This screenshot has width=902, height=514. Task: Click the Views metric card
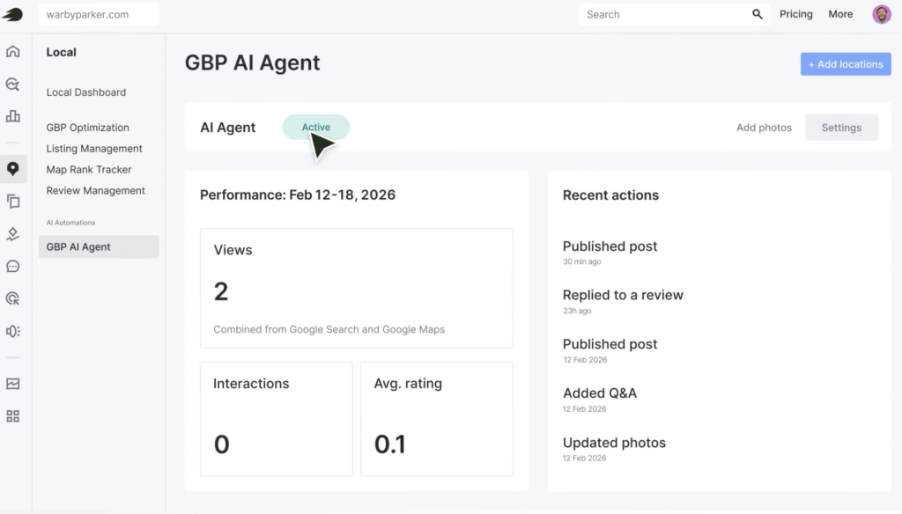[356, 288]
